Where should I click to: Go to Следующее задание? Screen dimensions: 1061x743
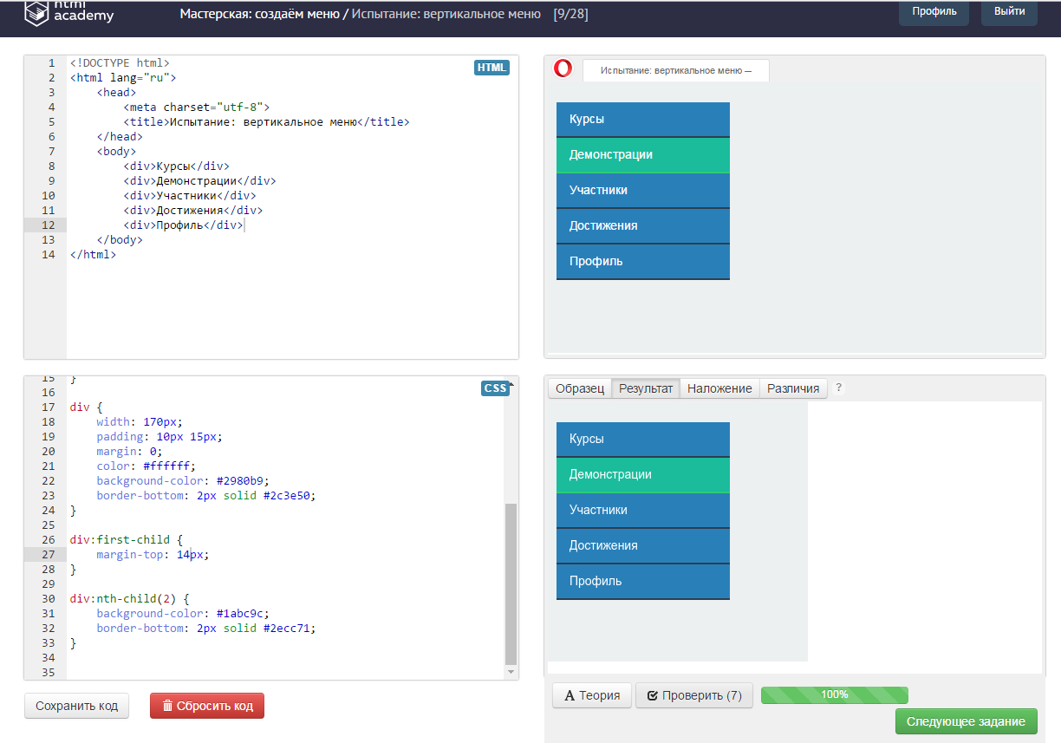pyautogui.click(x=966, y=721)
